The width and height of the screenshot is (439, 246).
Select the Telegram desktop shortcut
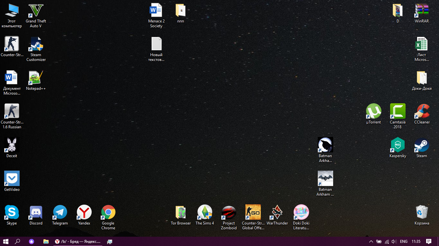[60, 215]
